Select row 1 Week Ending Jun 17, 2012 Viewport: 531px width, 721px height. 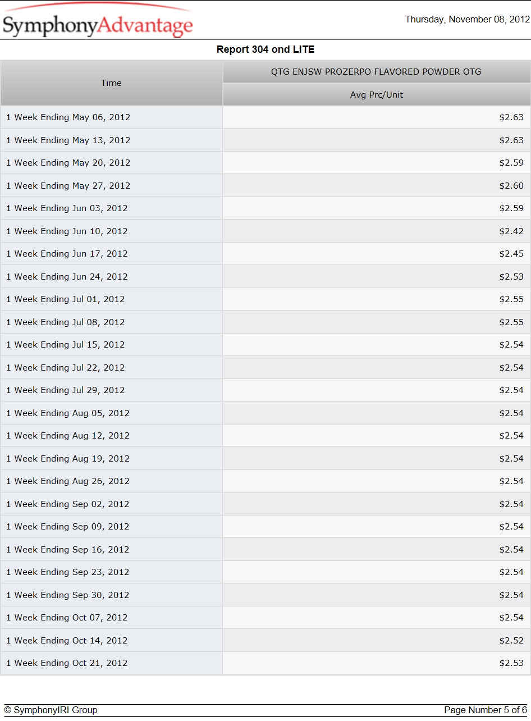(x=265, y=254)
